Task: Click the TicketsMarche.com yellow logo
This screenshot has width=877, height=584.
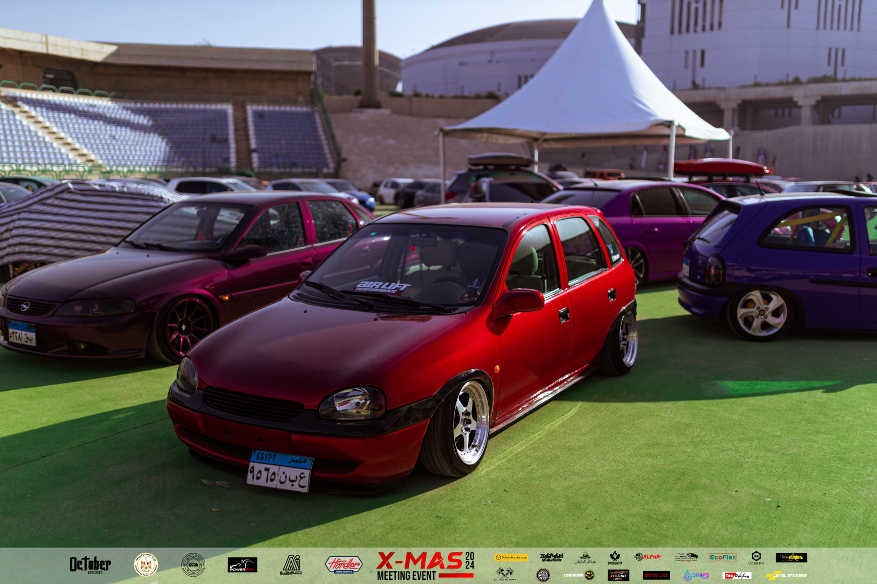Action: pos(511,557)
